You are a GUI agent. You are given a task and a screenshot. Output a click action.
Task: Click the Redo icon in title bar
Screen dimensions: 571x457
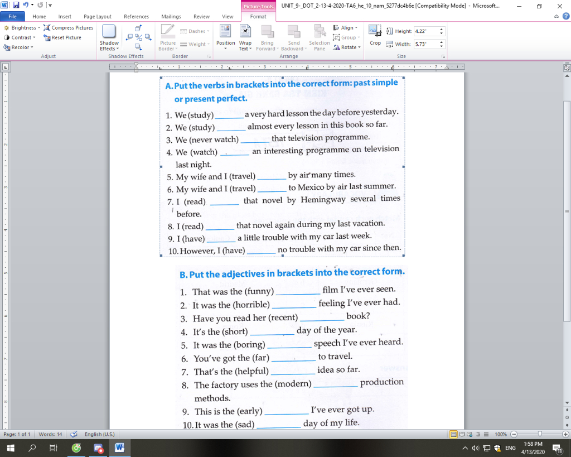40,5
